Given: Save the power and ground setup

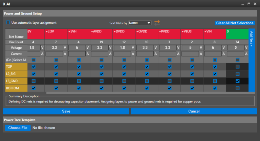Looking at the screenshot, I should point(66,111).
